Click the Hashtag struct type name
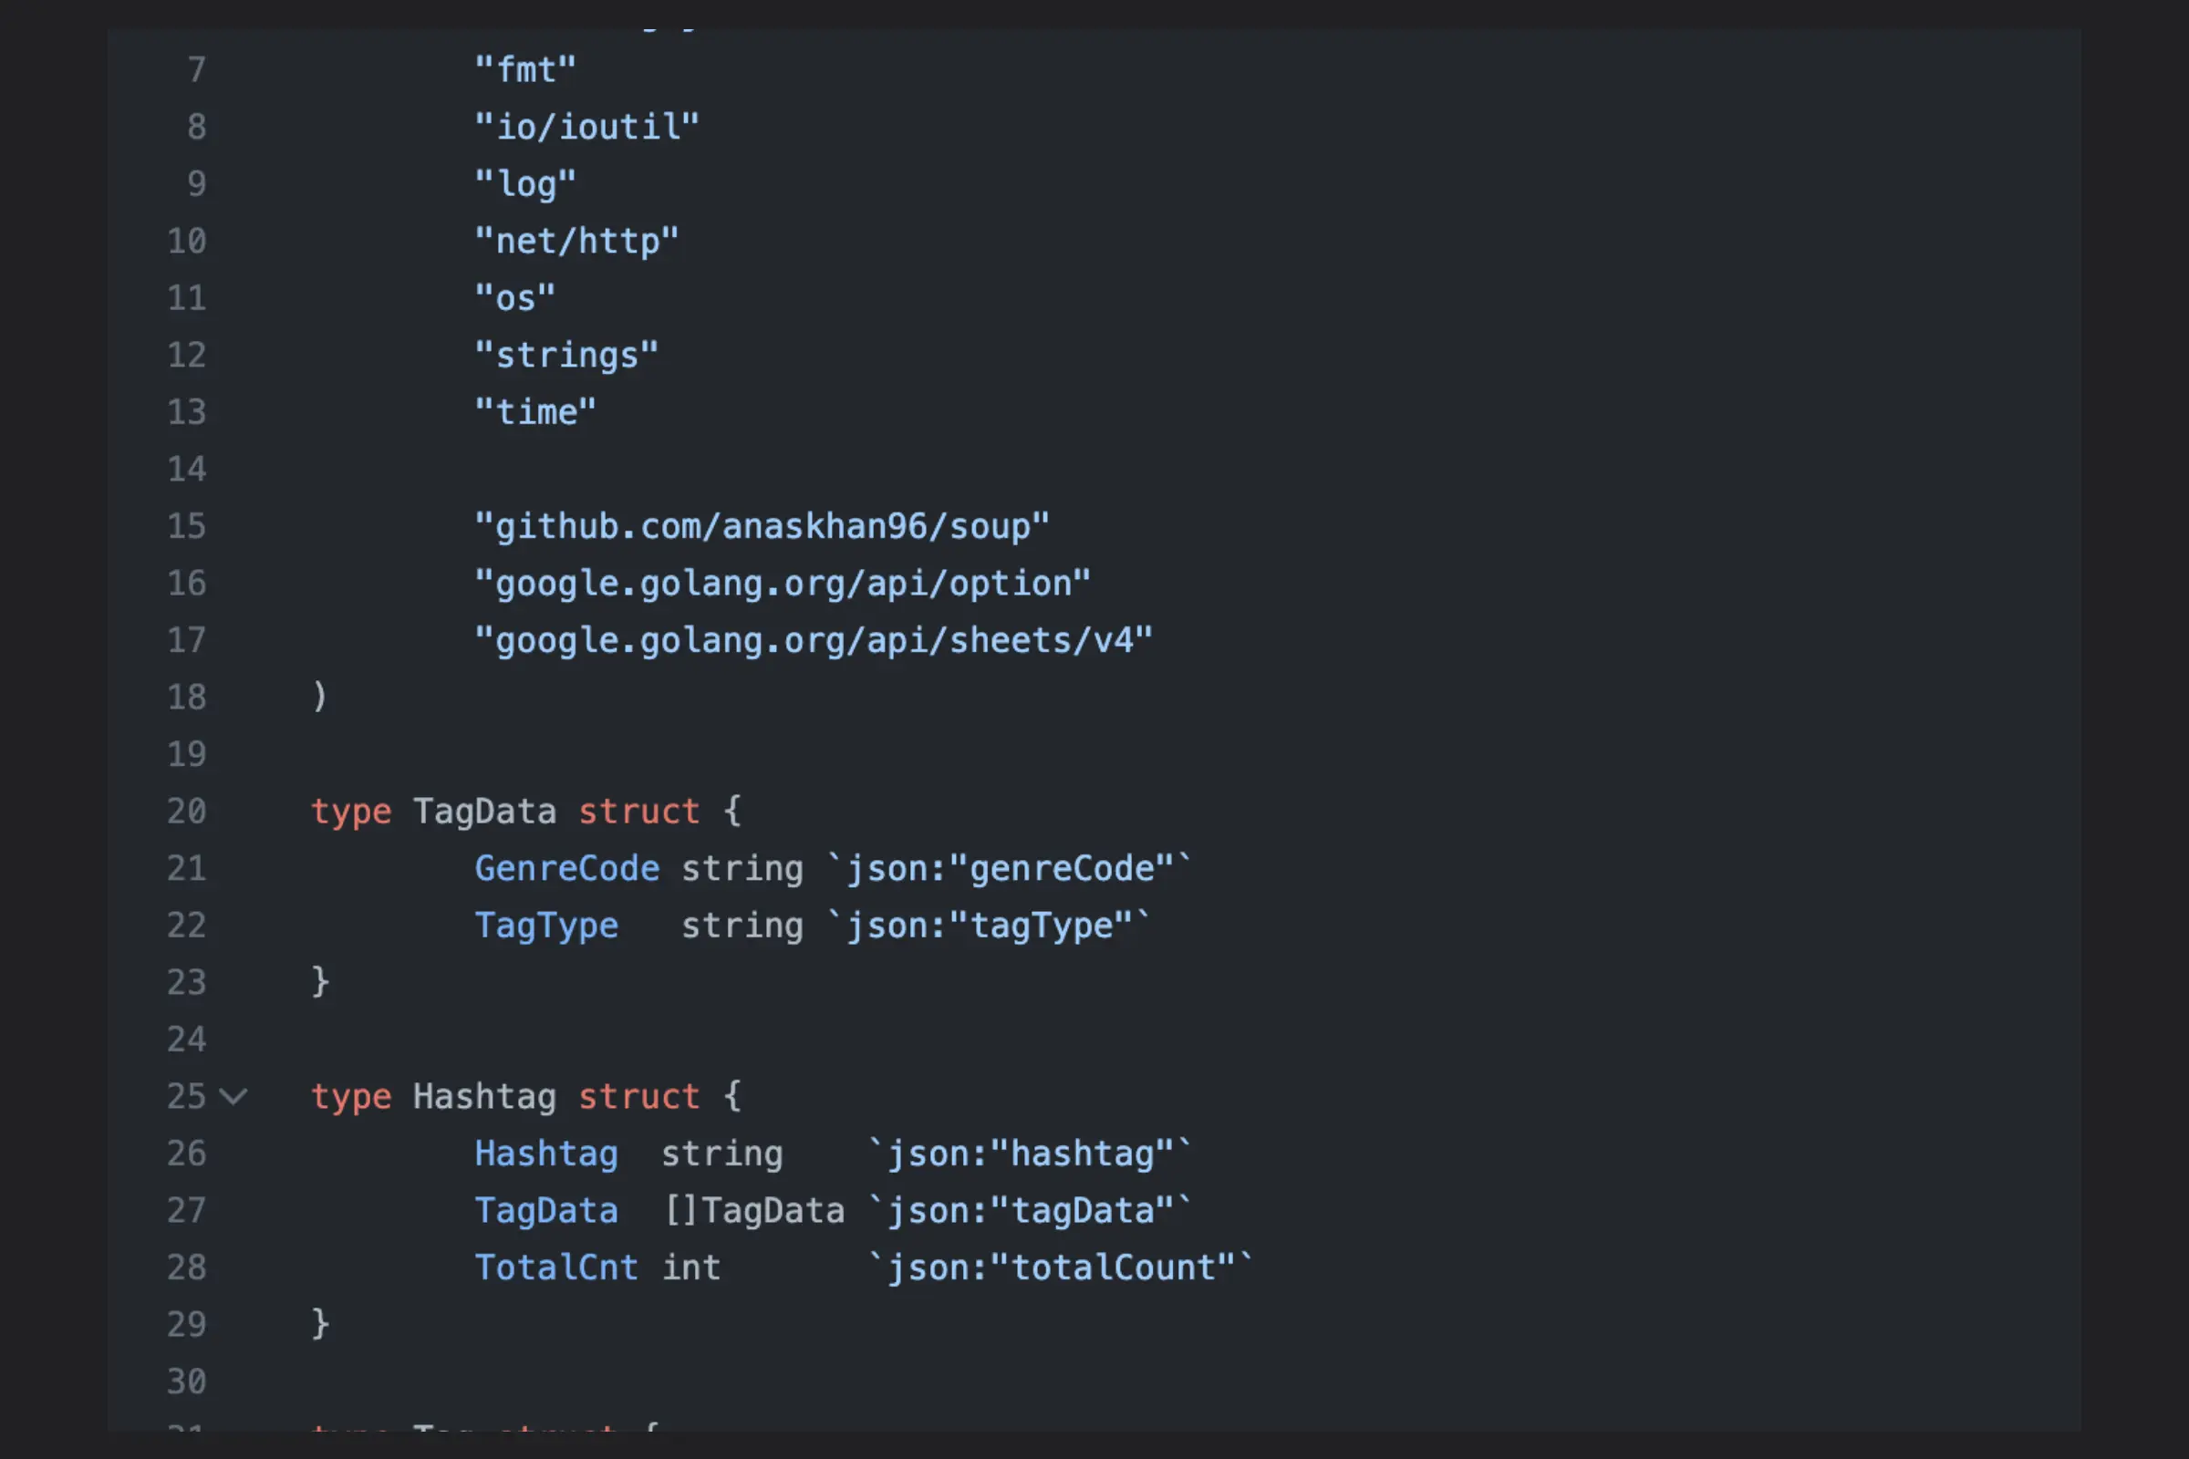Screen dimensions: 2189x1459 point(484,1096)
